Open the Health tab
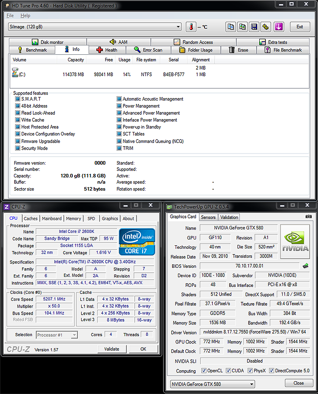Image resolution: width=318 pixels, height=394 pixels. [x=107, y=50]
